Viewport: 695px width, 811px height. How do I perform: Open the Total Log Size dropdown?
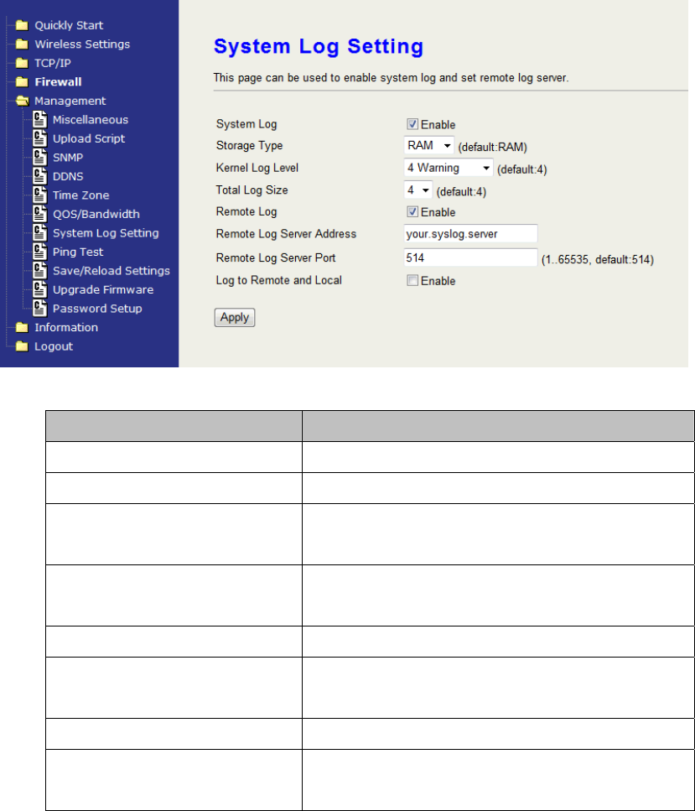tap(418, 190)
